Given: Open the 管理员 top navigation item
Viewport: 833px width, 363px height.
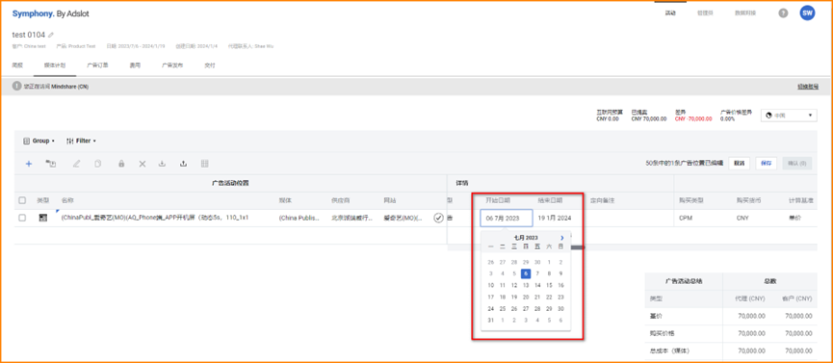Looking at the screenshot, I should (704, 13).
